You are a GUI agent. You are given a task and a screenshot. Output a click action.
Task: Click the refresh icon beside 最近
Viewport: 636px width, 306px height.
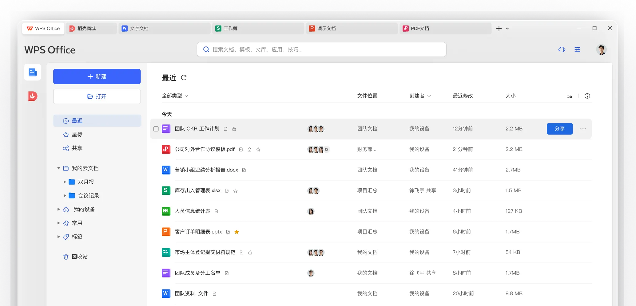184,78
